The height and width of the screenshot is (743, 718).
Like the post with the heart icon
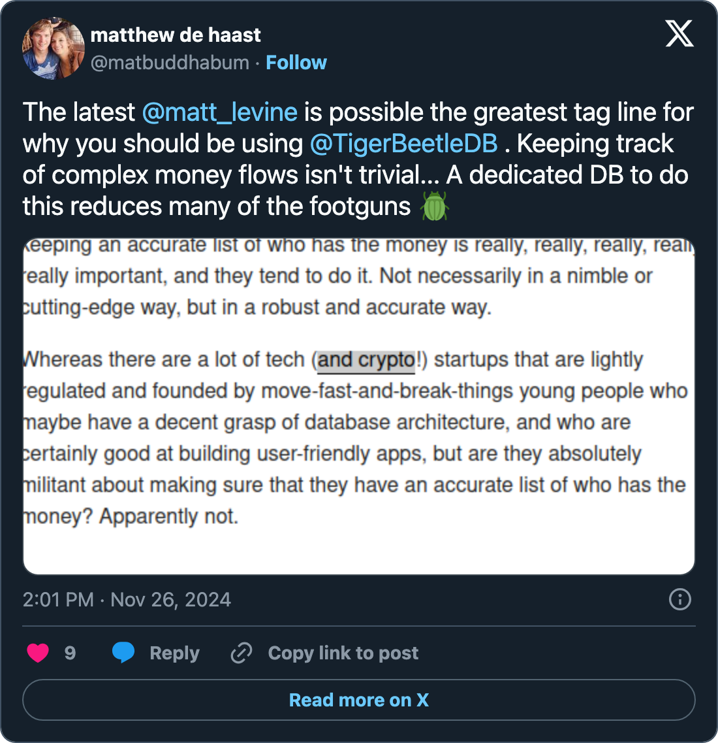[38, 653]
